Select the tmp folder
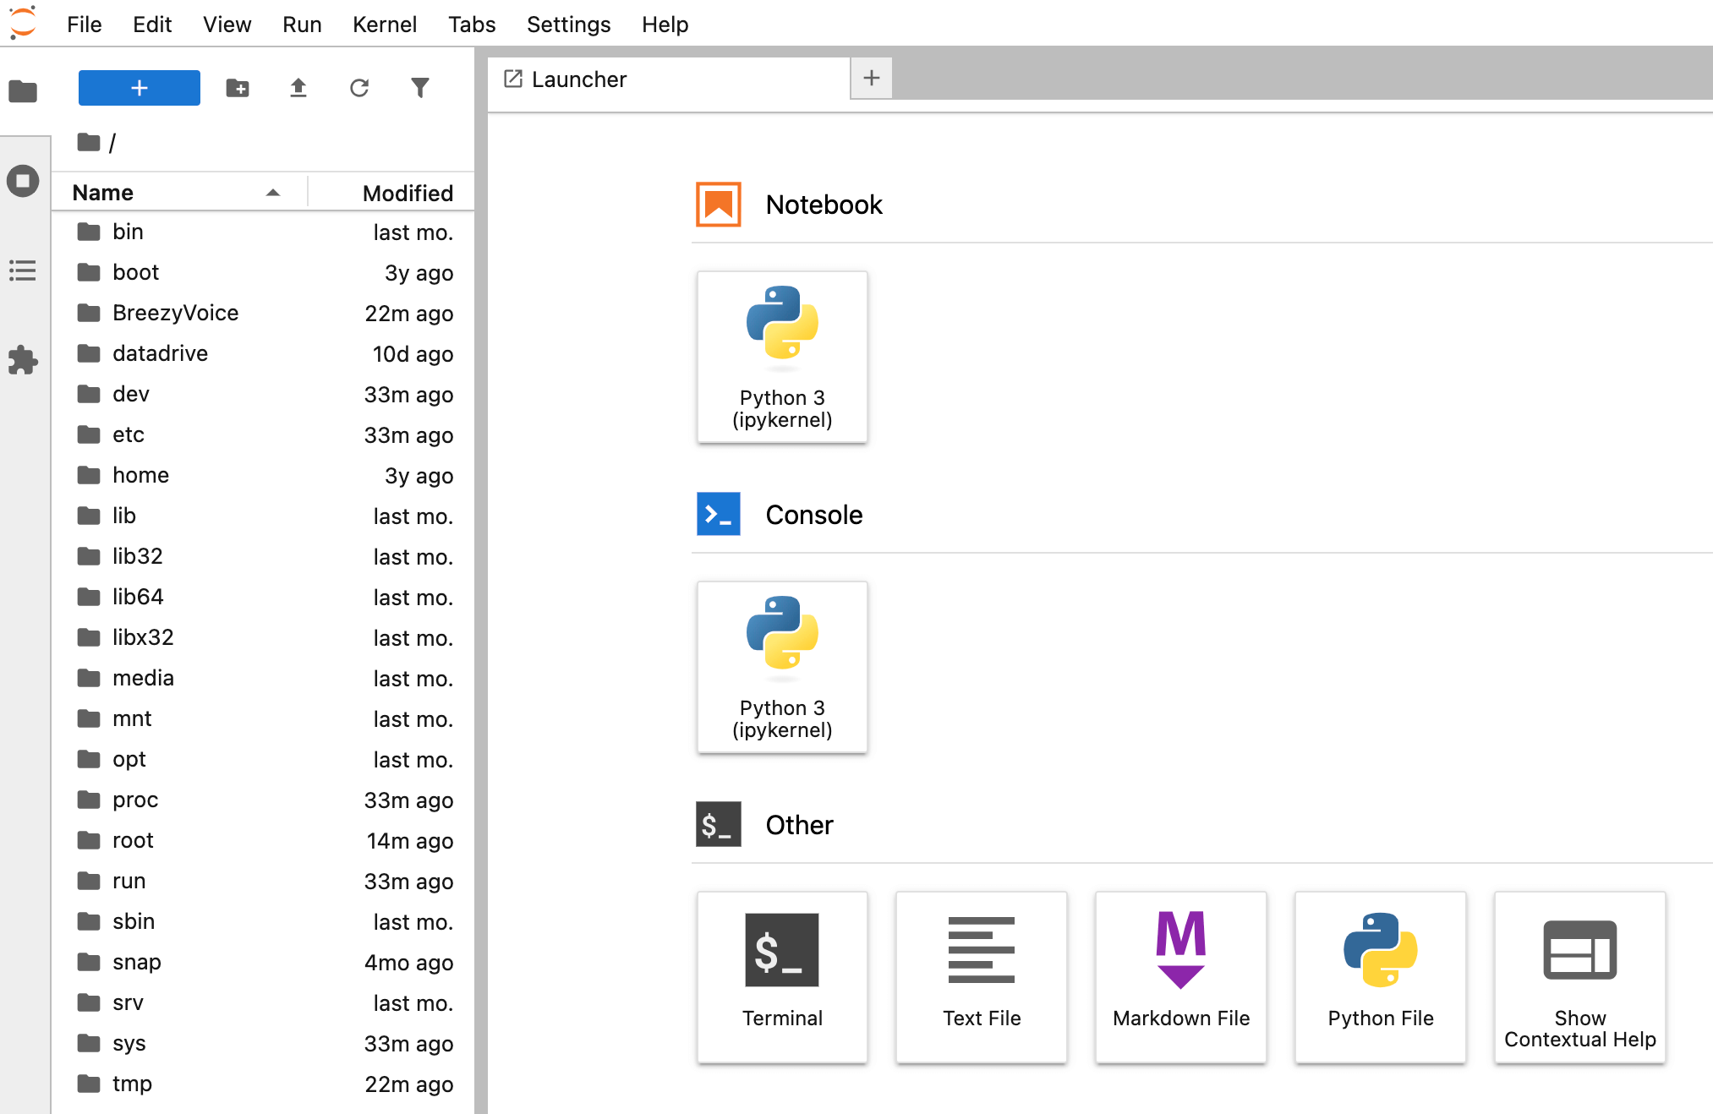The height and width of the screenshot is (1114, 1713). 264,1084
